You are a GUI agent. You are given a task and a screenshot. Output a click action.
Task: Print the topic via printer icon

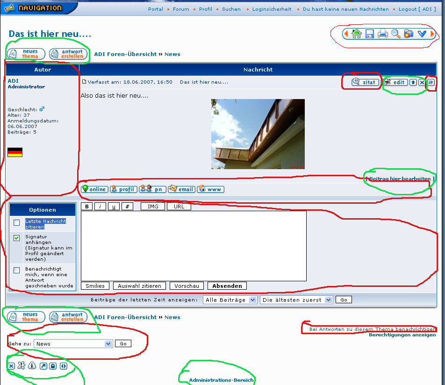383,34
